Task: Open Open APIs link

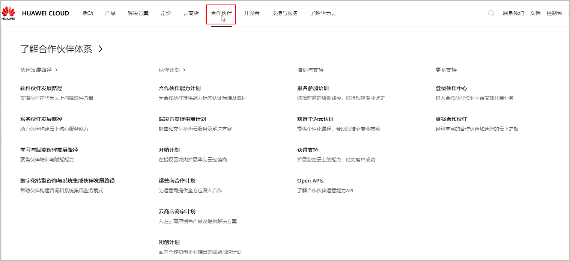Action: point(310,181)
